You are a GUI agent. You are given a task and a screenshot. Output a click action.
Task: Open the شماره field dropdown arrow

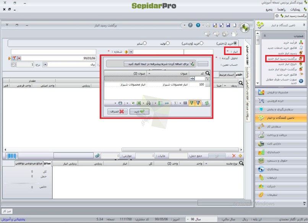click(x=131, y=52)
